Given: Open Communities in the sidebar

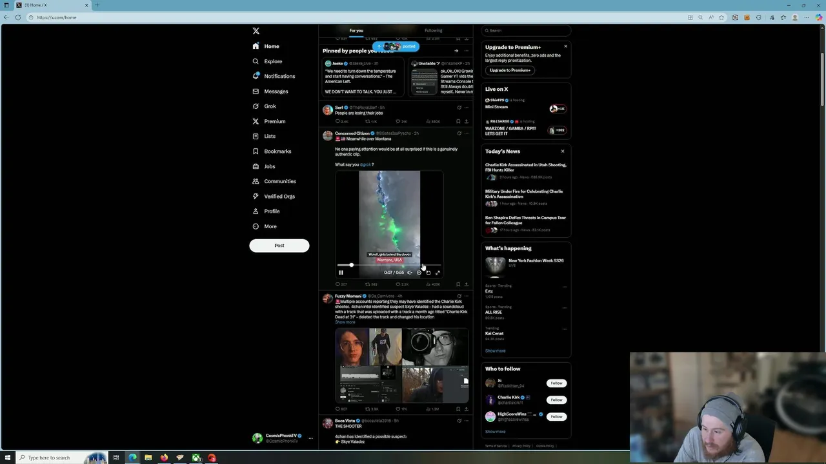Looking at the screenshot, I should [x=274, y=181].
